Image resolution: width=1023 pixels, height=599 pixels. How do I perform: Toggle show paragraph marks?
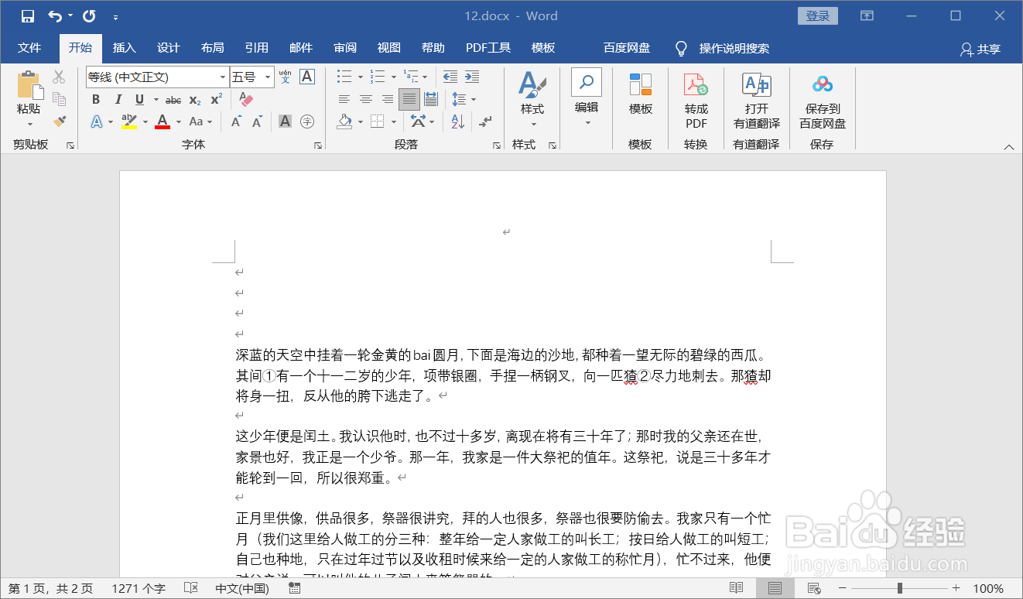(x=485, y=122)
